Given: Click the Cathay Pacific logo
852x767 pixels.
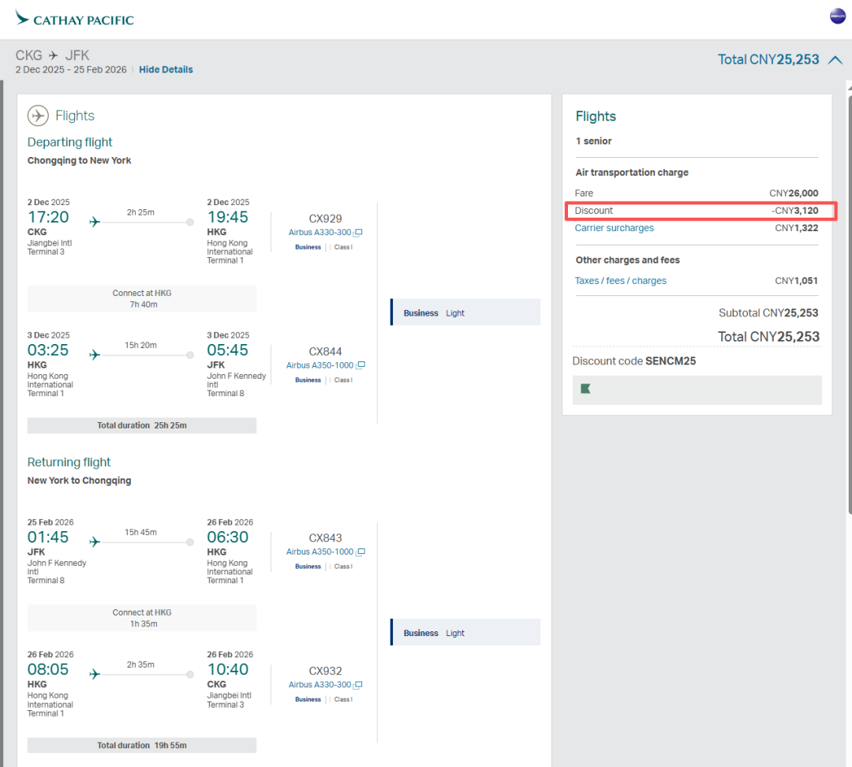Looking at the screenshot, I should 74,19.
